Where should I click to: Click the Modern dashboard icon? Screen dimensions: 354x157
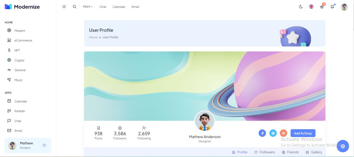coord(9,30)
